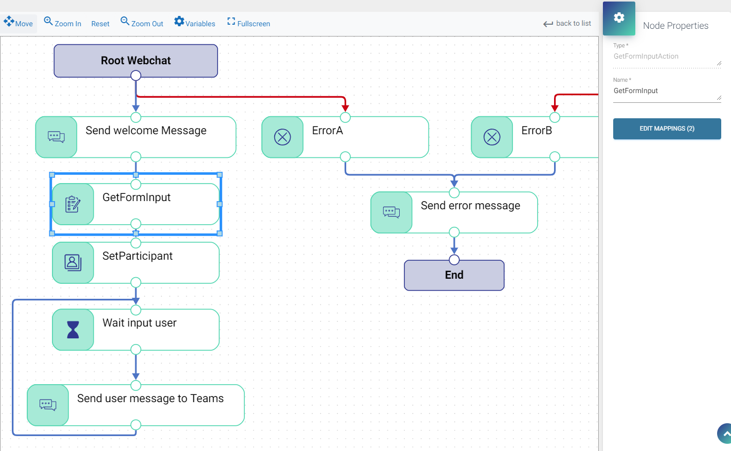Toggle Fullscreen mode in the toolbar

click(x=230, y=23)
